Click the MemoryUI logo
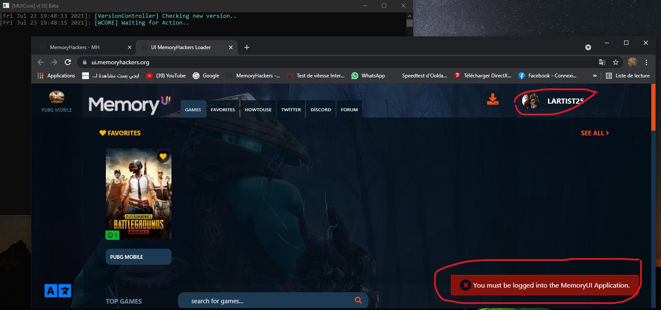This screenshot has width=661, height=310. [x=130, y=104]
